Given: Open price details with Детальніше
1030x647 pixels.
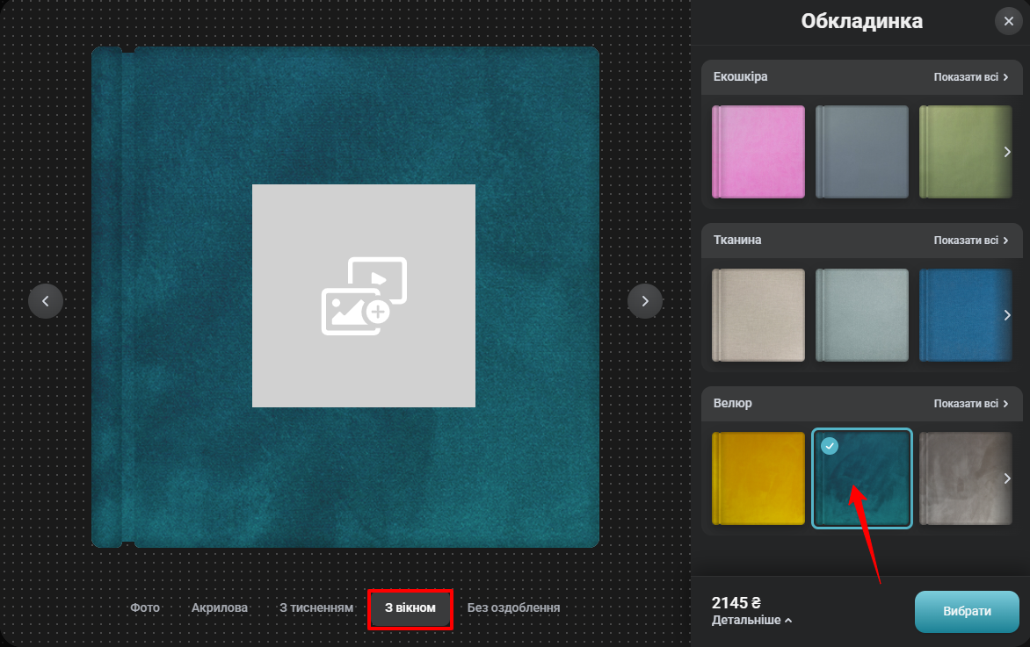Looking at the screenshot, I should pyautogui.click(x=751, y=620).
